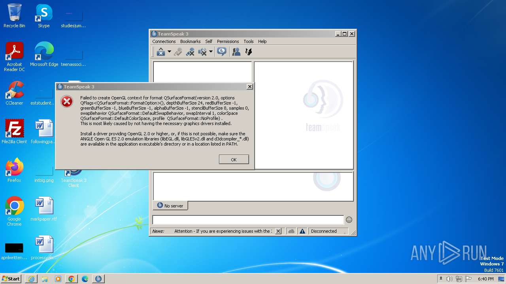Open the Connections menu
Screen dimensions: 506x284
tap(164, 41)
